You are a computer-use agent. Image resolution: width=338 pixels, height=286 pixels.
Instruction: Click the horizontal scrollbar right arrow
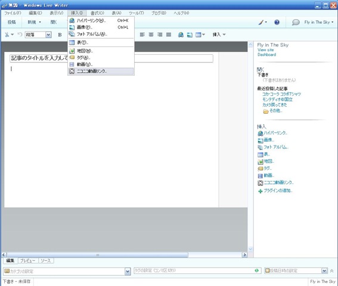click(244, 255)
